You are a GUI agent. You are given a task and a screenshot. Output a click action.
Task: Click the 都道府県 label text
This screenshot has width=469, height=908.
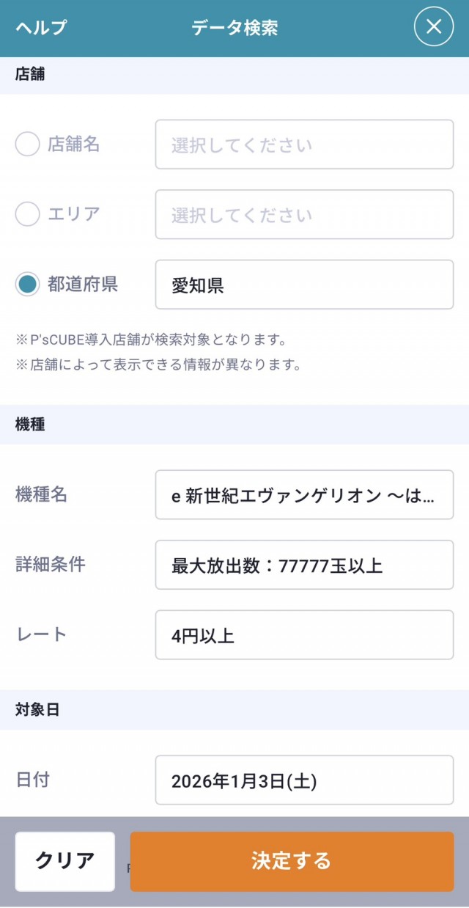click(82, 285)
